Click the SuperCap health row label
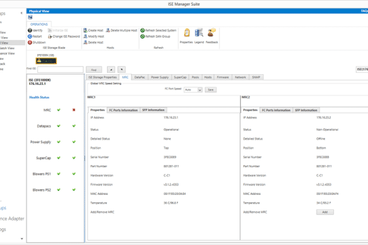Screen dimensions: 368x245 (43, 158)
